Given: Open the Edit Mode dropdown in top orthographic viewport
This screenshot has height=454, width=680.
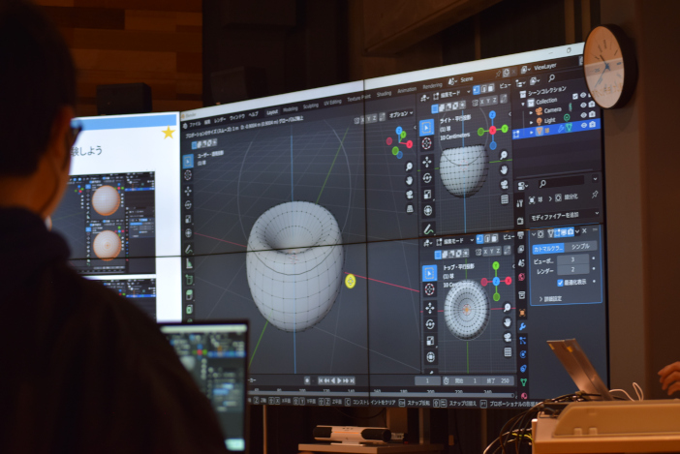Looking at the screenshot, I should point(456,241).
